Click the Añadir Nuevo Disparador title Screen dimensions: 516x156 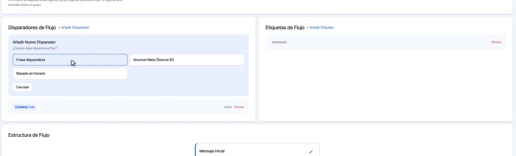pos(34,42)
